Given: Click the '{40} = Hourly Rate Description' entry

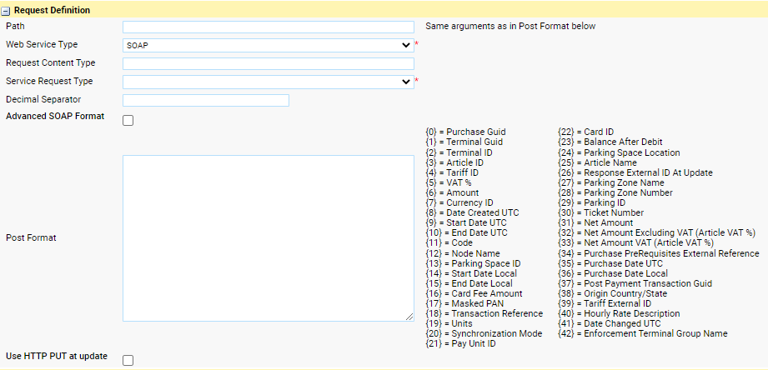Looking at the screenshot, I should 619,313.
